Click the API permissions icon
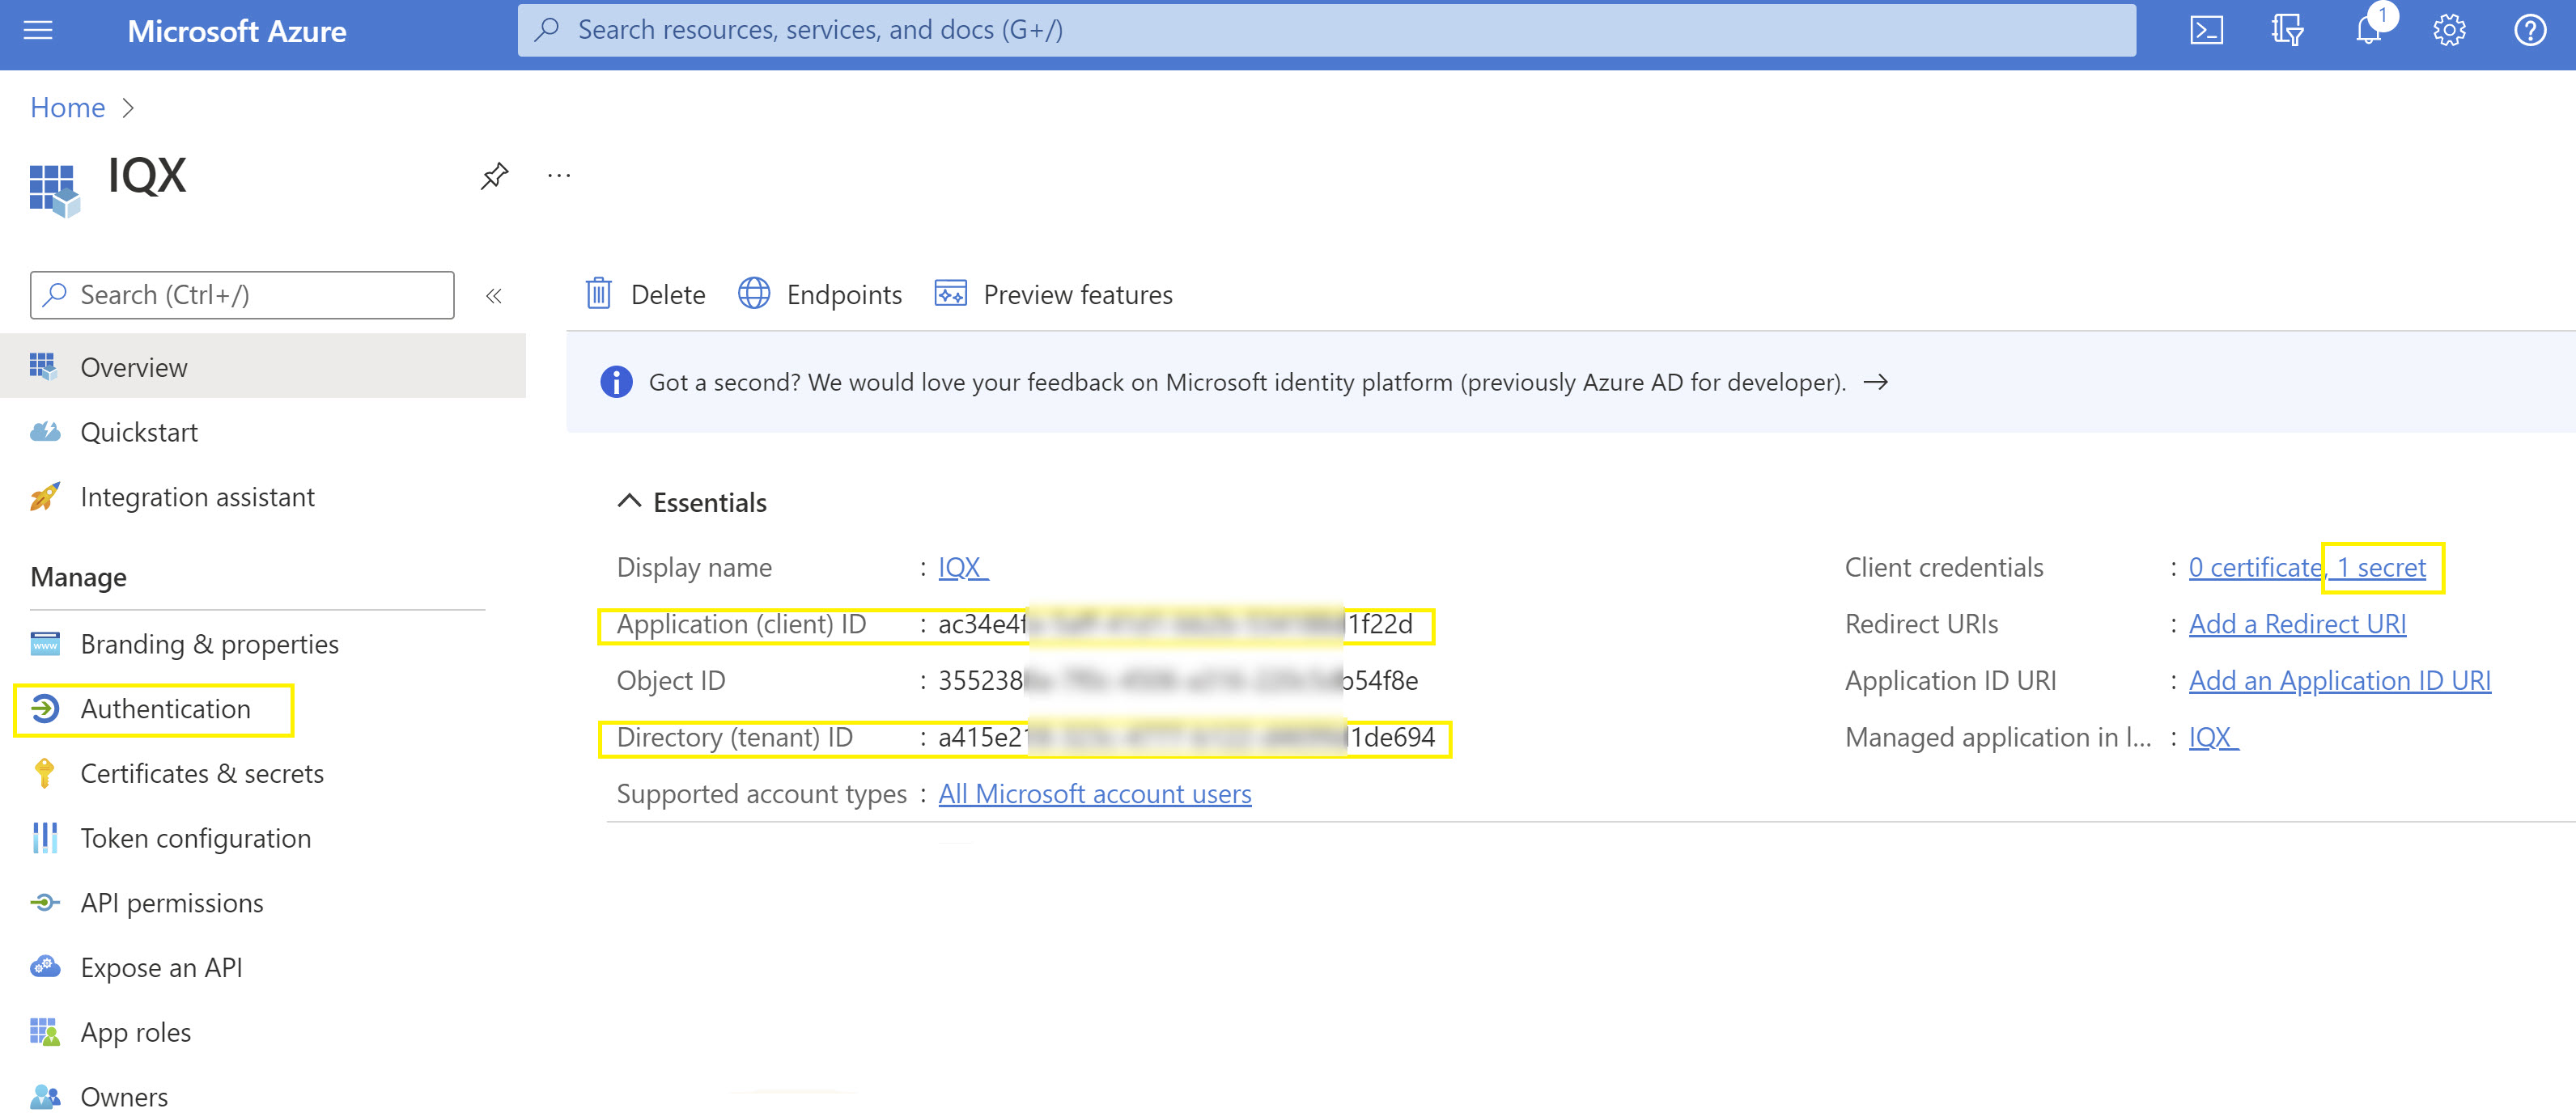Viewport: 2576px width, 1117px height. (44, 902)
